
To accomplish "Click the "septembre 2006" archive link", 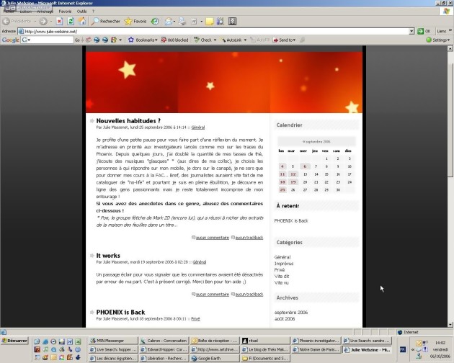I will 291,312.
